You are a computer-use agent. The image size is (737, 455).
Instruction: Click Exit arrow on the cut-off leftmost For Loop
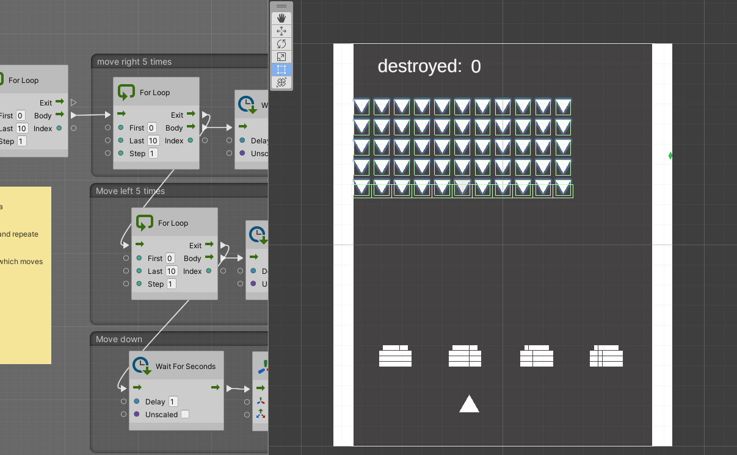click(x=59, y=102)
